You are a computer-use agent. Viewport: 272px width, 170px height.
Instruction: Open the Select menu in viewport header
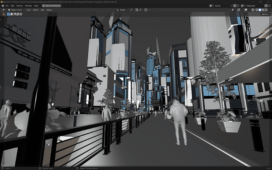coord(36,10)
